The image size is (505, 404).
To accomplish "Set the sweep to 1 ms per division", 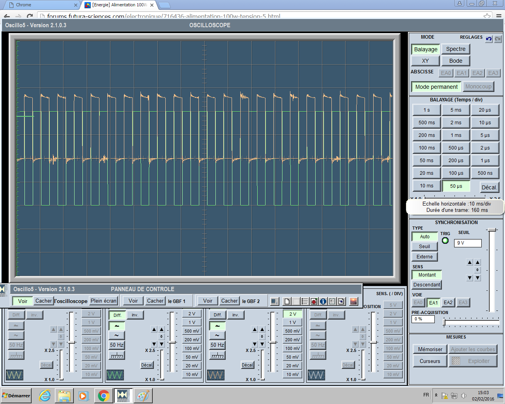I will (x=456, y=135).
